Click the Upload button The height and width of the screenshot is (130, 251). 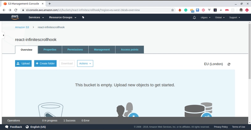(23, 63)
